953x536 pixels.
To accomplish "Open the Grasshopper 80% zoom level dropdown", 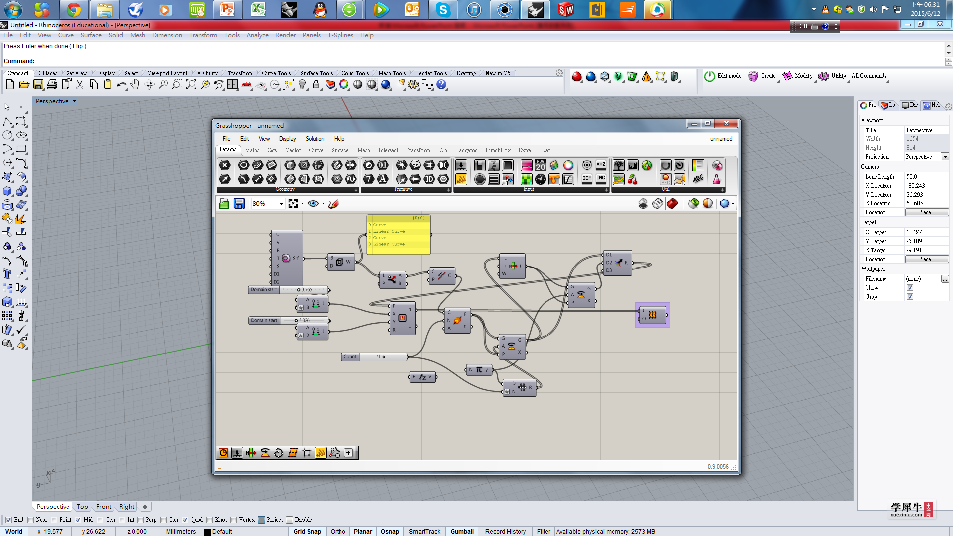I will click(x=281, y=203).
